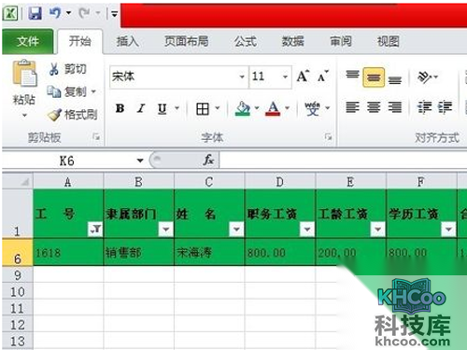Screen dimensions: 467x350
Task: Open the 插入 (Insert) tab
Action: 127,41
